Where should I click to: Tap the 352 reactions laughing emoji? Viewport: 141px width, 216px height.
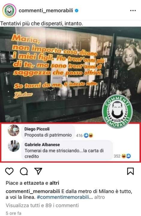[124, 156]
